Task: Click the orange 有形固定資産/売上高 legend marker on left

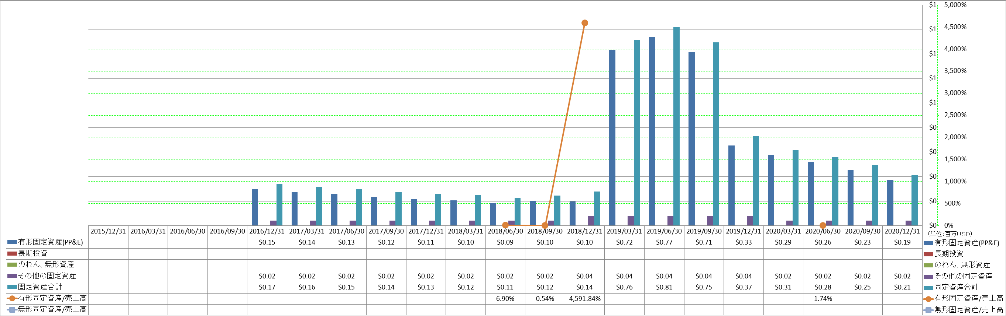Action: click(12, 298)
